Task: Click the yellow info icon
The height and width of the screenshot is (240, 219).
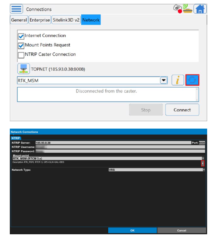Action: [x=178, y=80]
